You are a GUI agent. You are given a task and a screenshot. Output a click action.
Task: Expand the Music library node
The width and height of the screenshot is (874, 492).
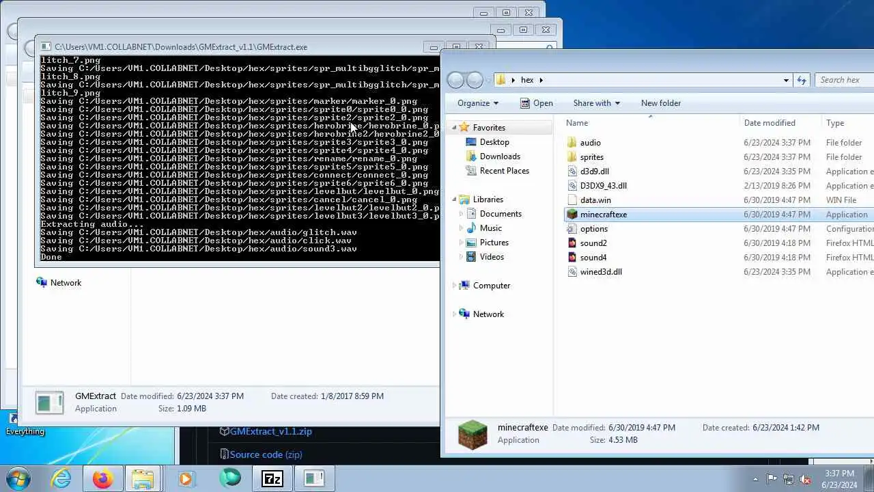pos(461,228)
